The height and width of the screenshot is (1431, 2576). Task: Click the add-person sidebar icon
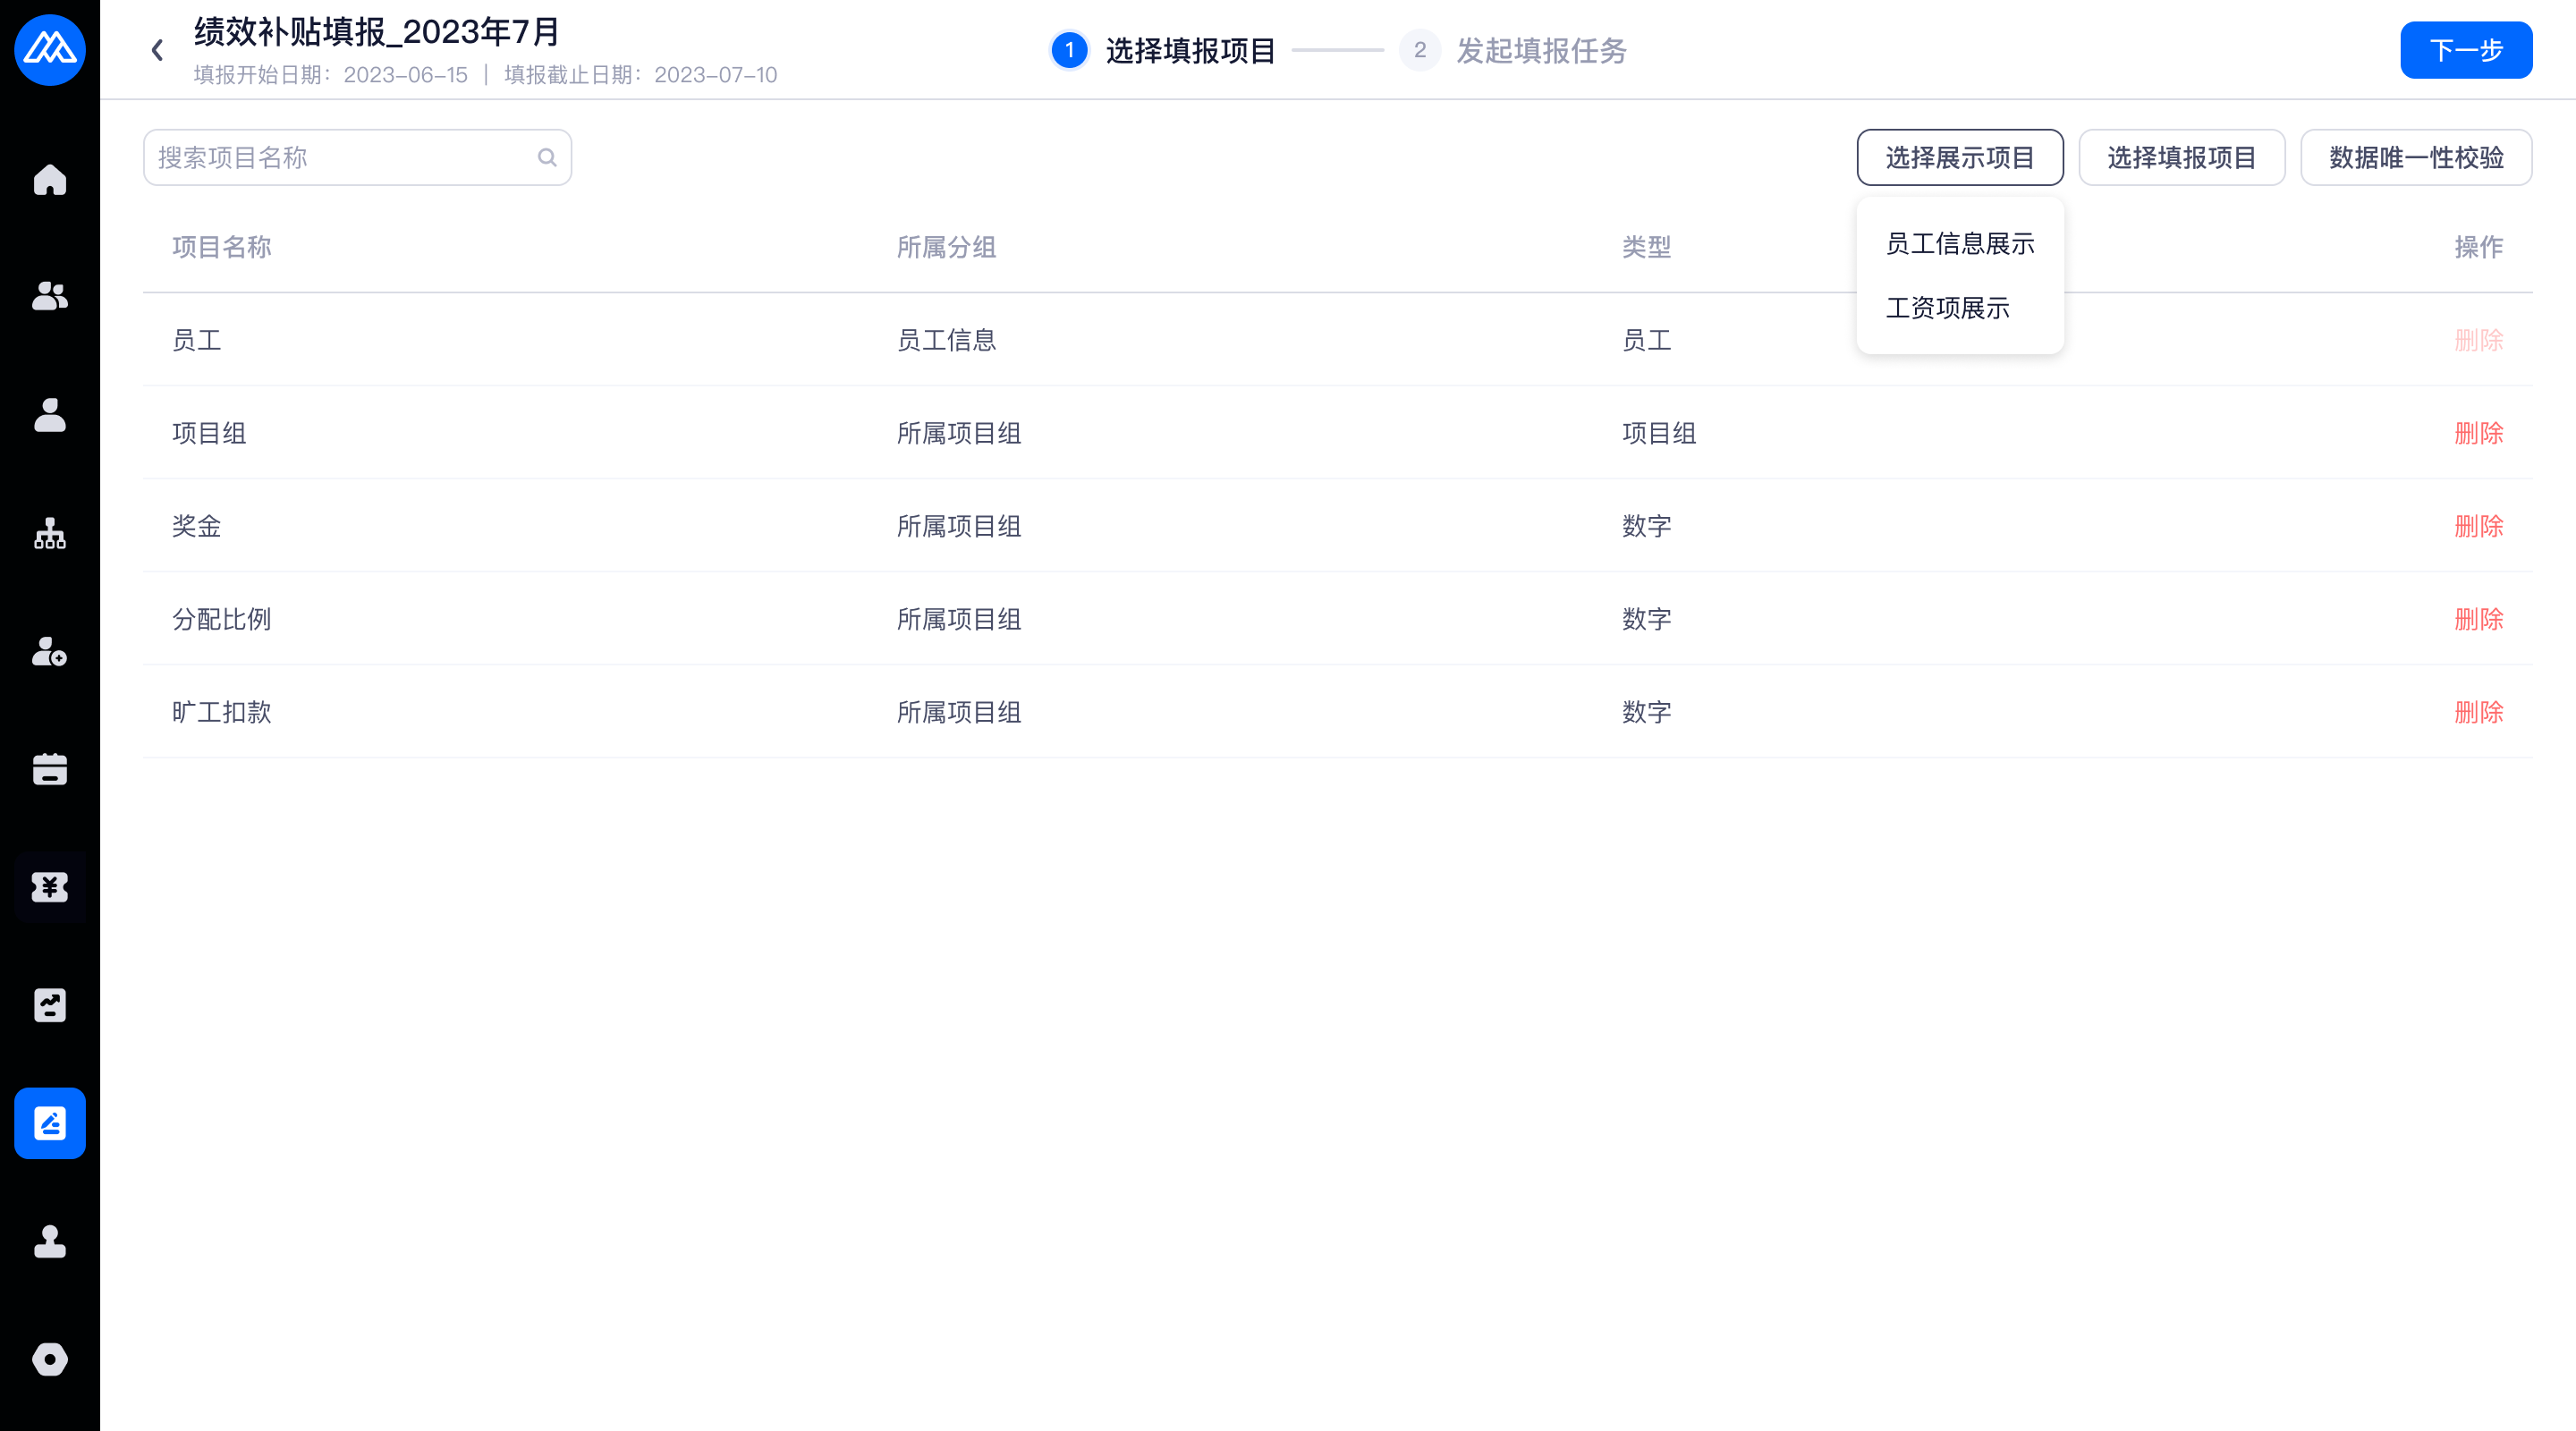pyautogui.click(x=50, y=652)
